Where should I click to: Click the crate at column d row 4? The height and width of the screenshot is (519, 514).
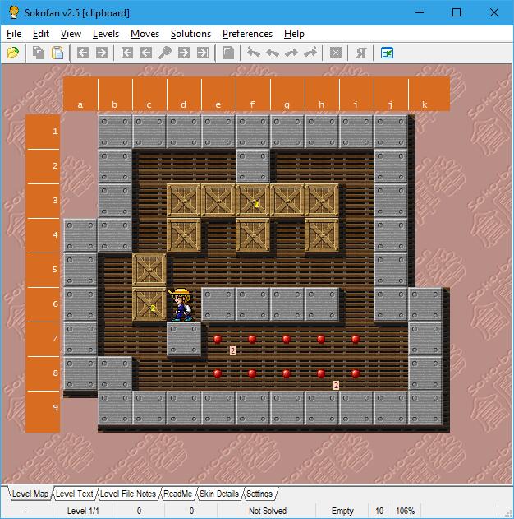184,235
